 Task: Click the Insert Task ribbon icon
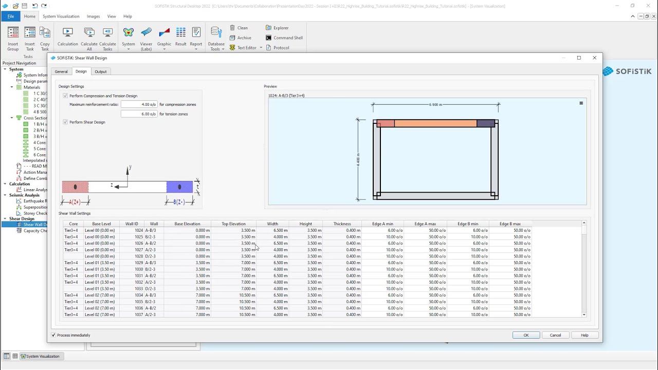click(30, 33)
